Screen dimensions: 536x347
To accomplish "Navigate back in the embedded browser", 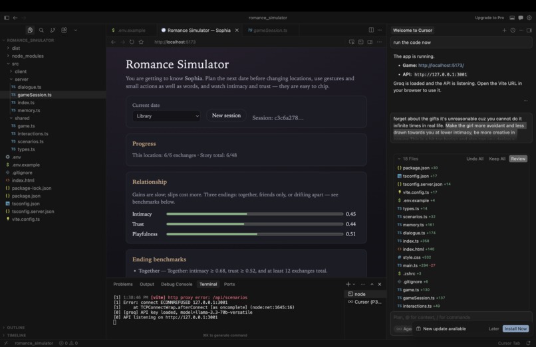I will point(114,42).
